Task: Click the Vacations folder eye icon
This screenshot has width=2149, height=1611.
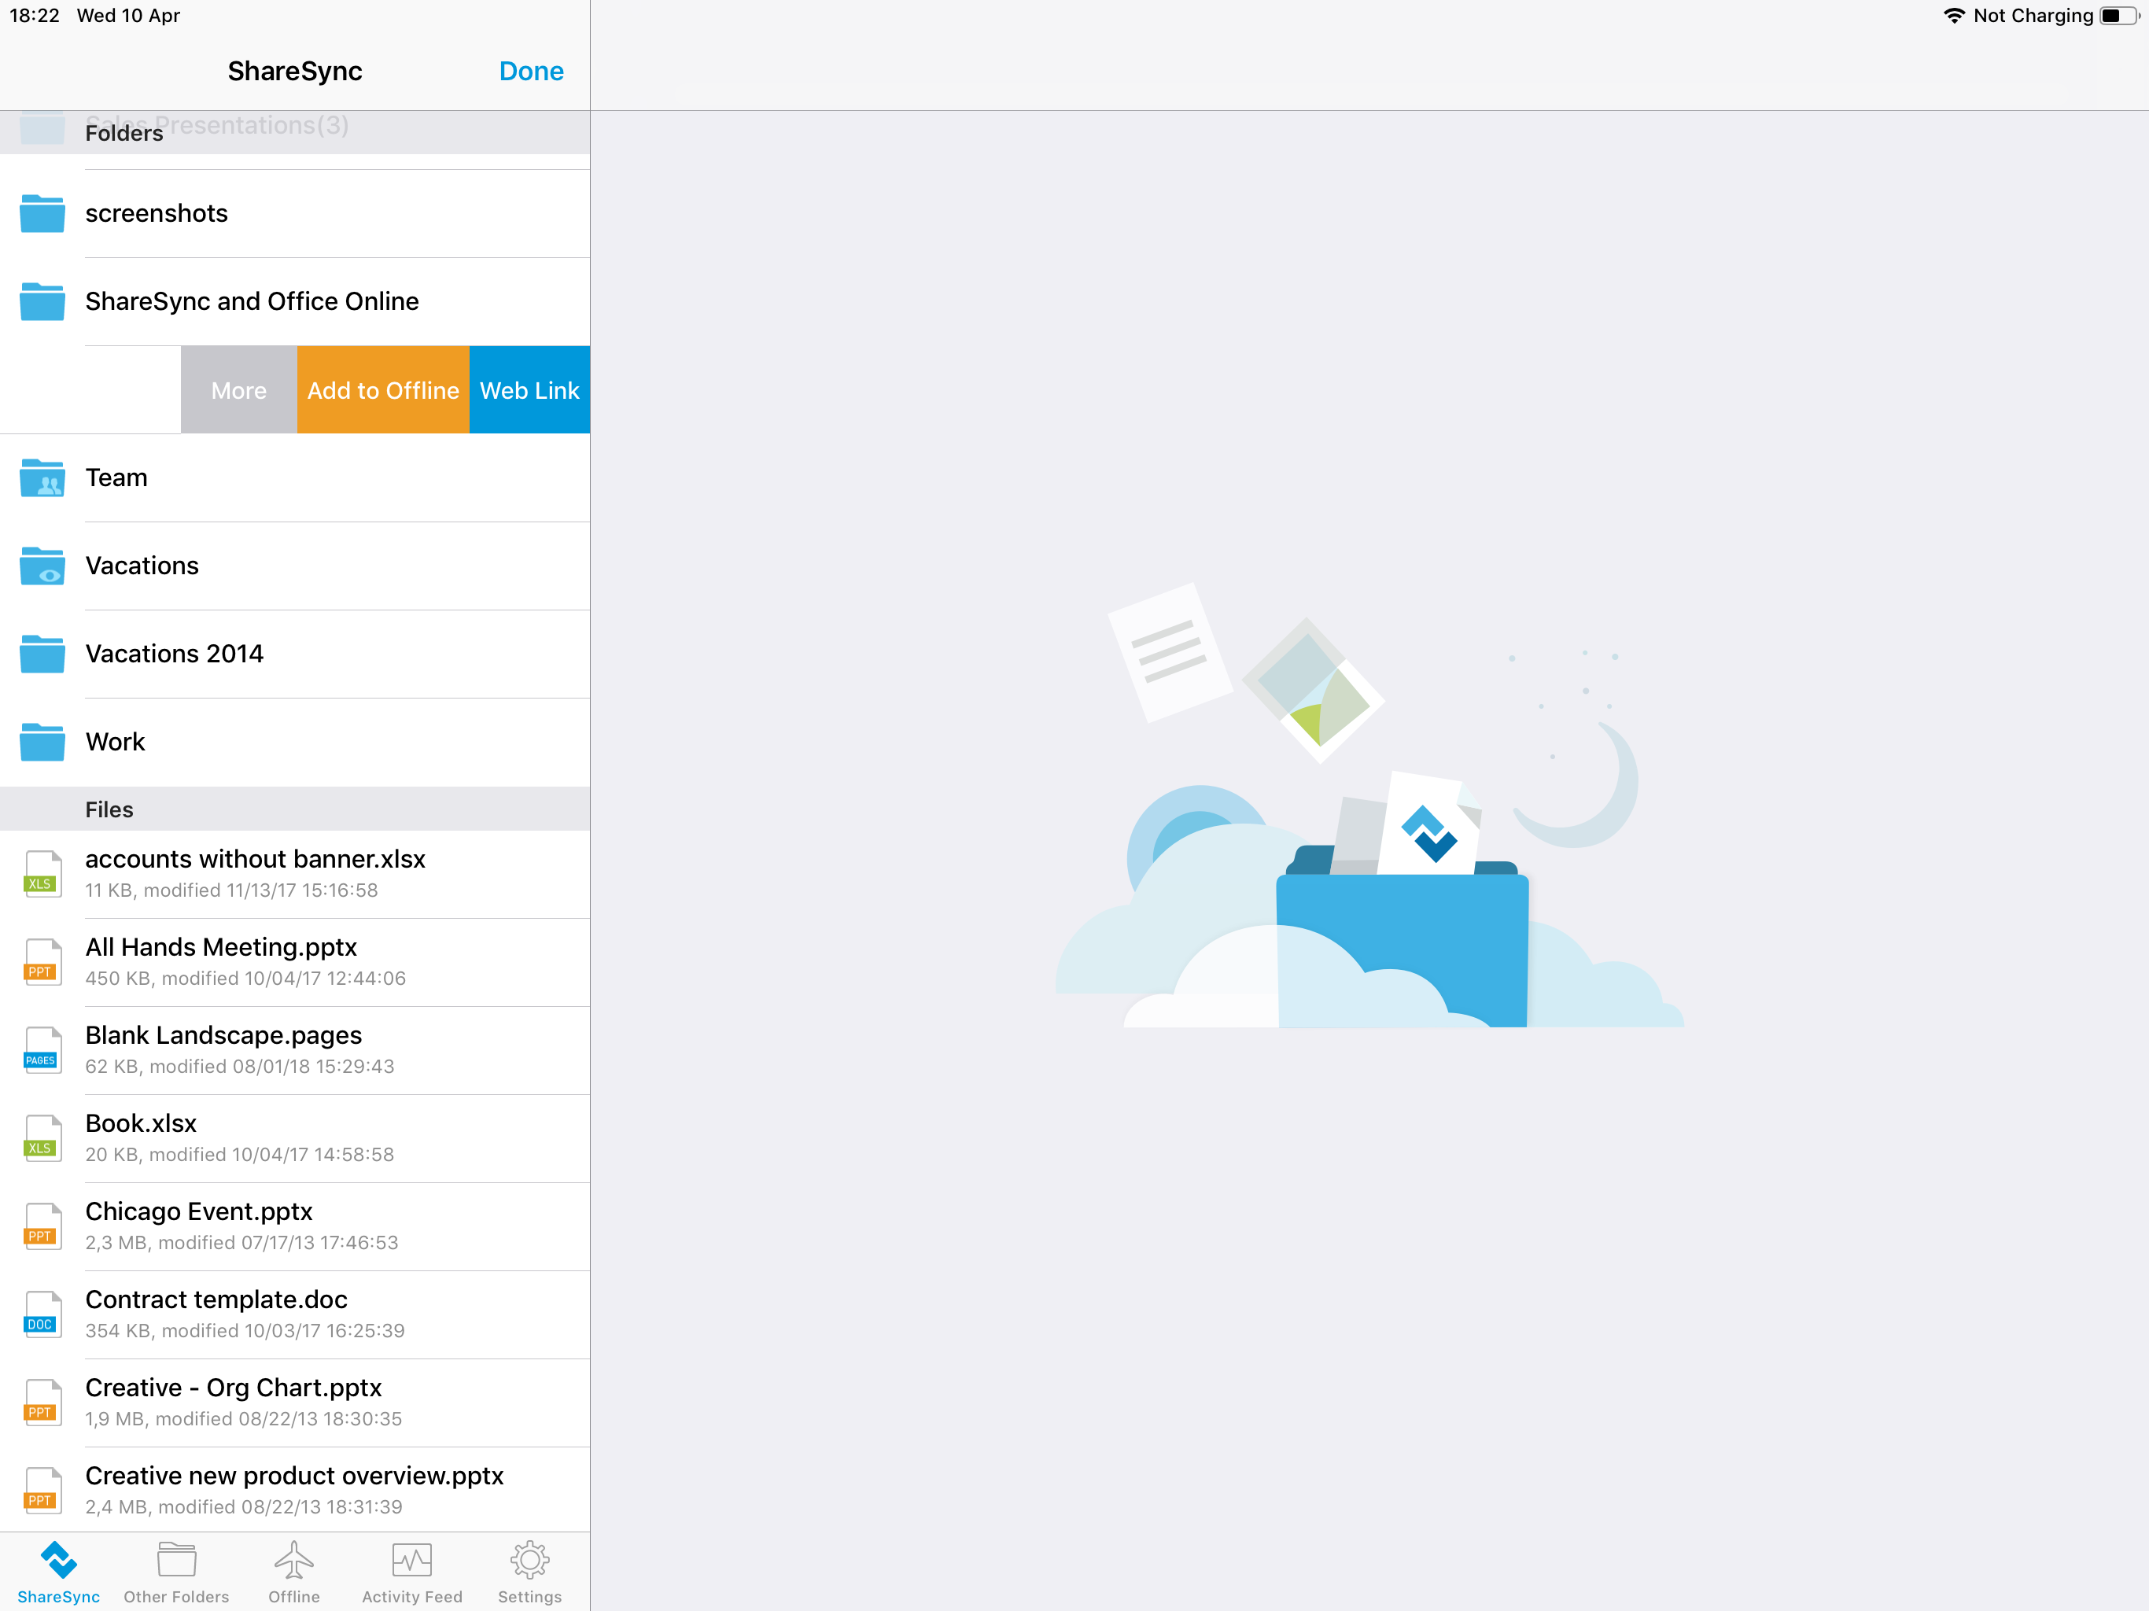Action: pos(42,566)
